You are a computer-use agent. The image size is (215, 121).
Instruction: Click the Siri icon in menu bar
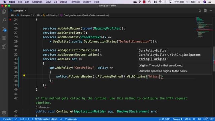205,2
